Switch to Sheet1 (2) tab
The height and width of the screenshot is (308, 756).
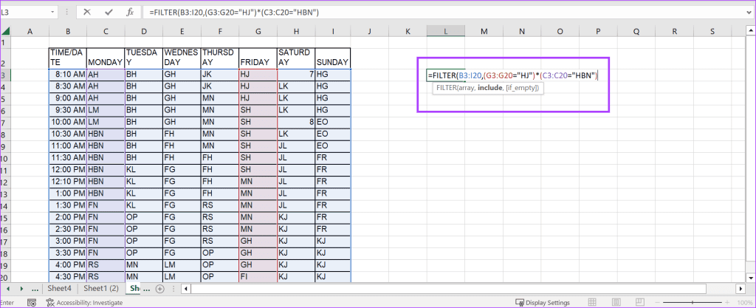tap(100, 288)
